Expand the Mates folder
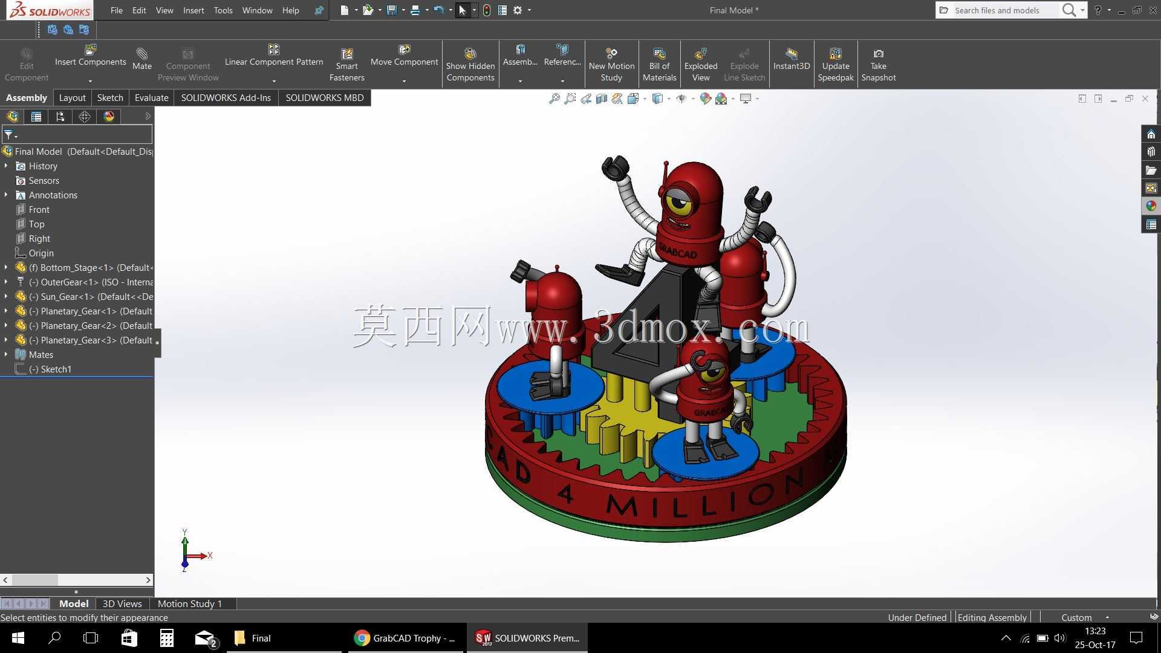 pos(6,354)
